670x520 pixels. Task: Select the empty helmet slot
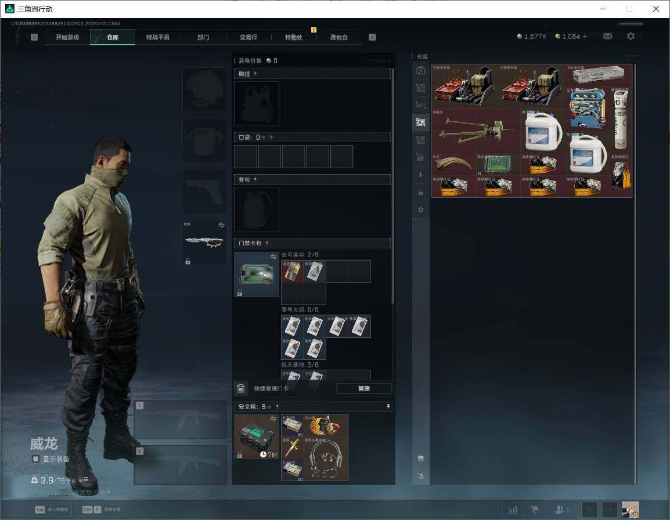205,90
